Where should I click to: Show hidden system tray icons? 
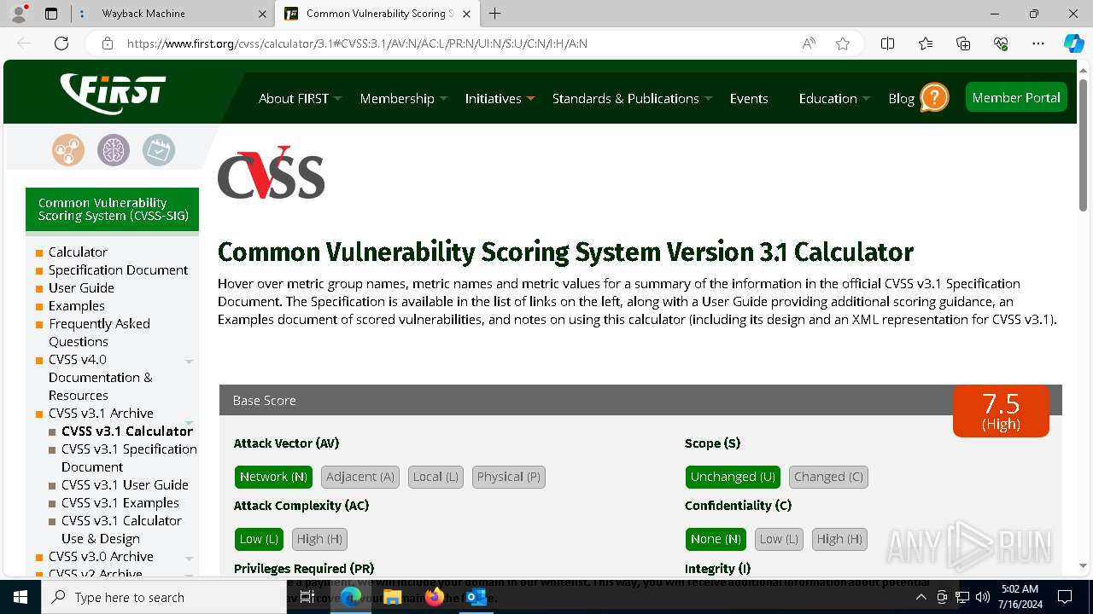(x=921, y=597)
